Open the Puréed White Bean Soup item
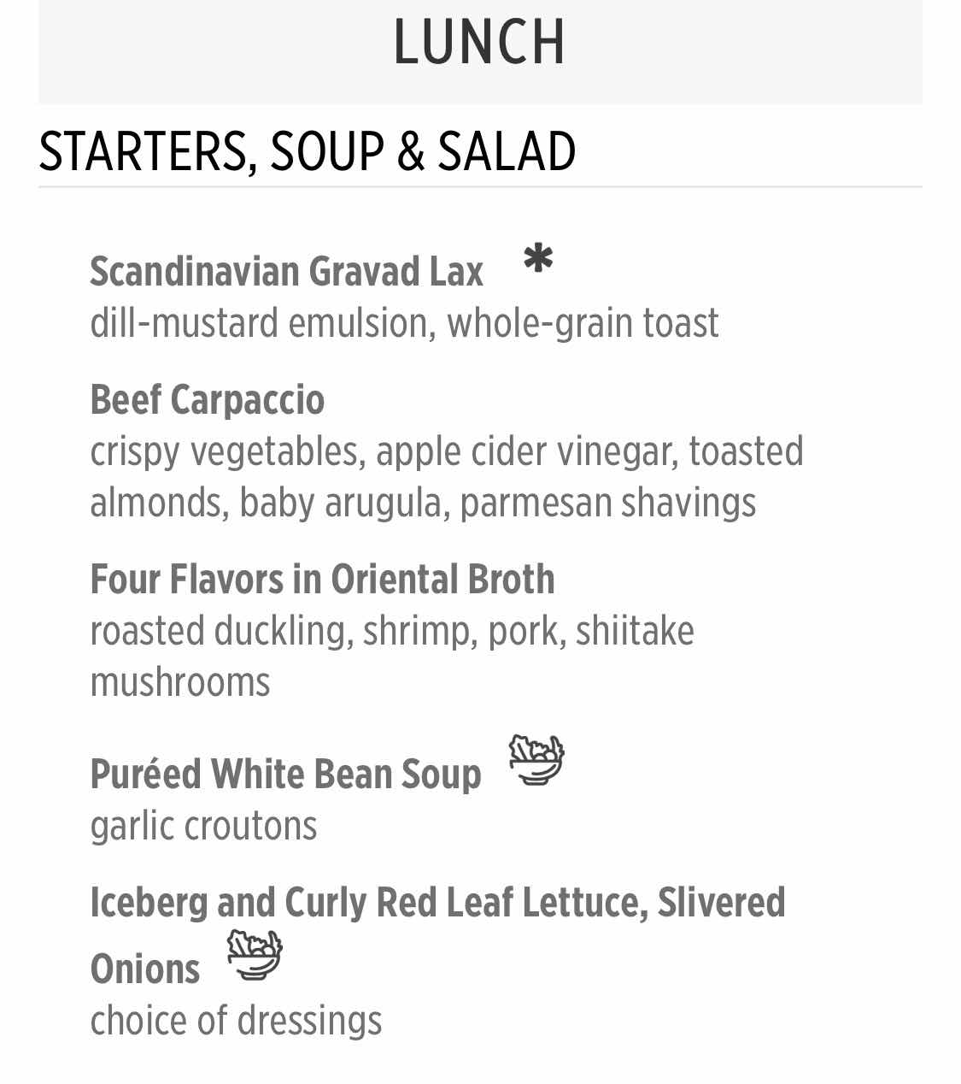Screen dimensions: 961x1084 coord(286,775)
